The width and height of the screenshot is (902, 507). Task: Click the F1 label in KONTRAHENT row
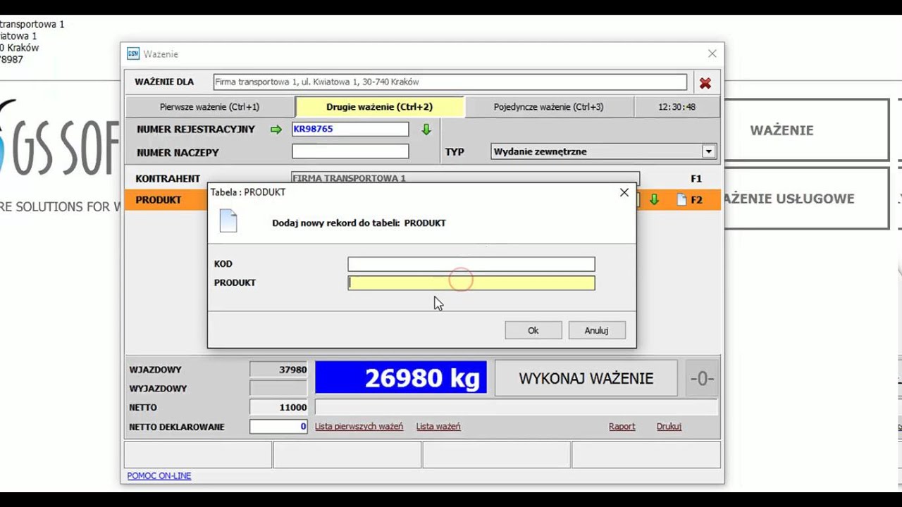[696, 179]
